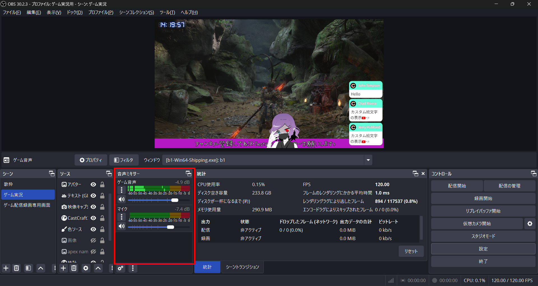
Task: Move the selected scene up
Action: [x=41, y=268]
